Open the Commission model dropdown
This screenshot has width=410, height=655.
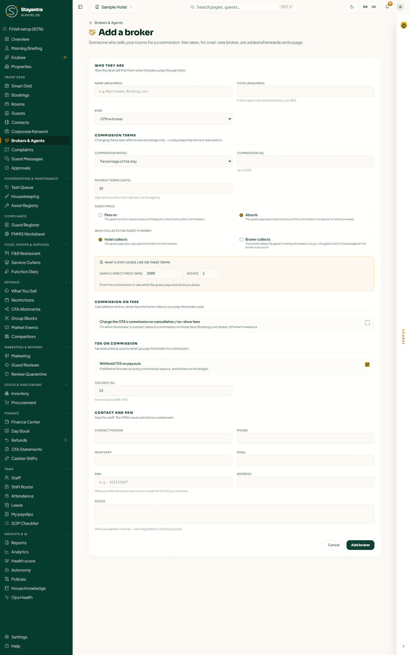click(x=163, y=161)
